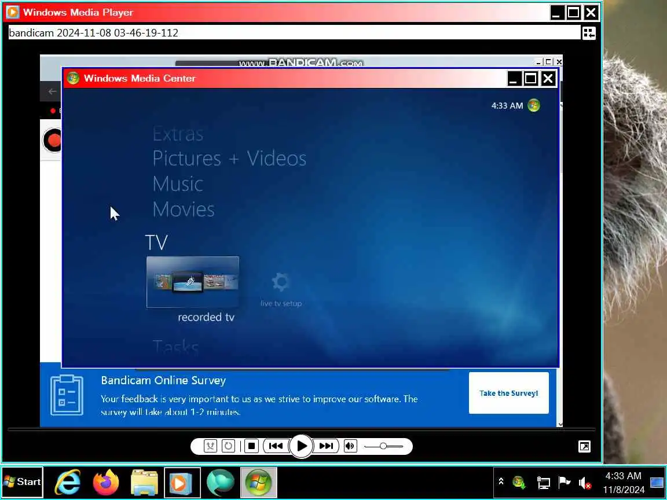The image size is (667, 500).
Task: Click the Take the Survey! button
Action: [509, 393]
